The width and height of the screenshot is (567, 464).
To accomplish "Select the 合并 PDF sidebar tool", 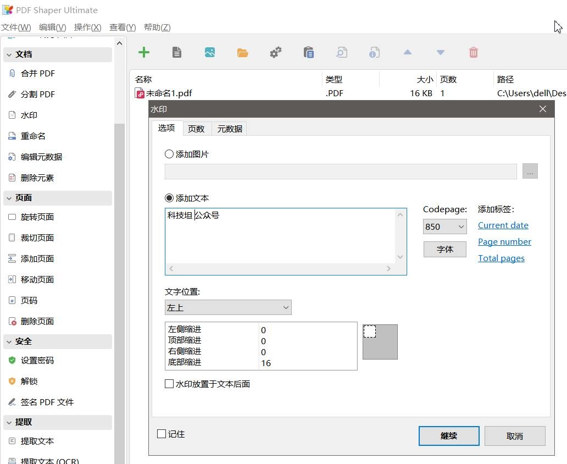I will [x=37, y=74].
